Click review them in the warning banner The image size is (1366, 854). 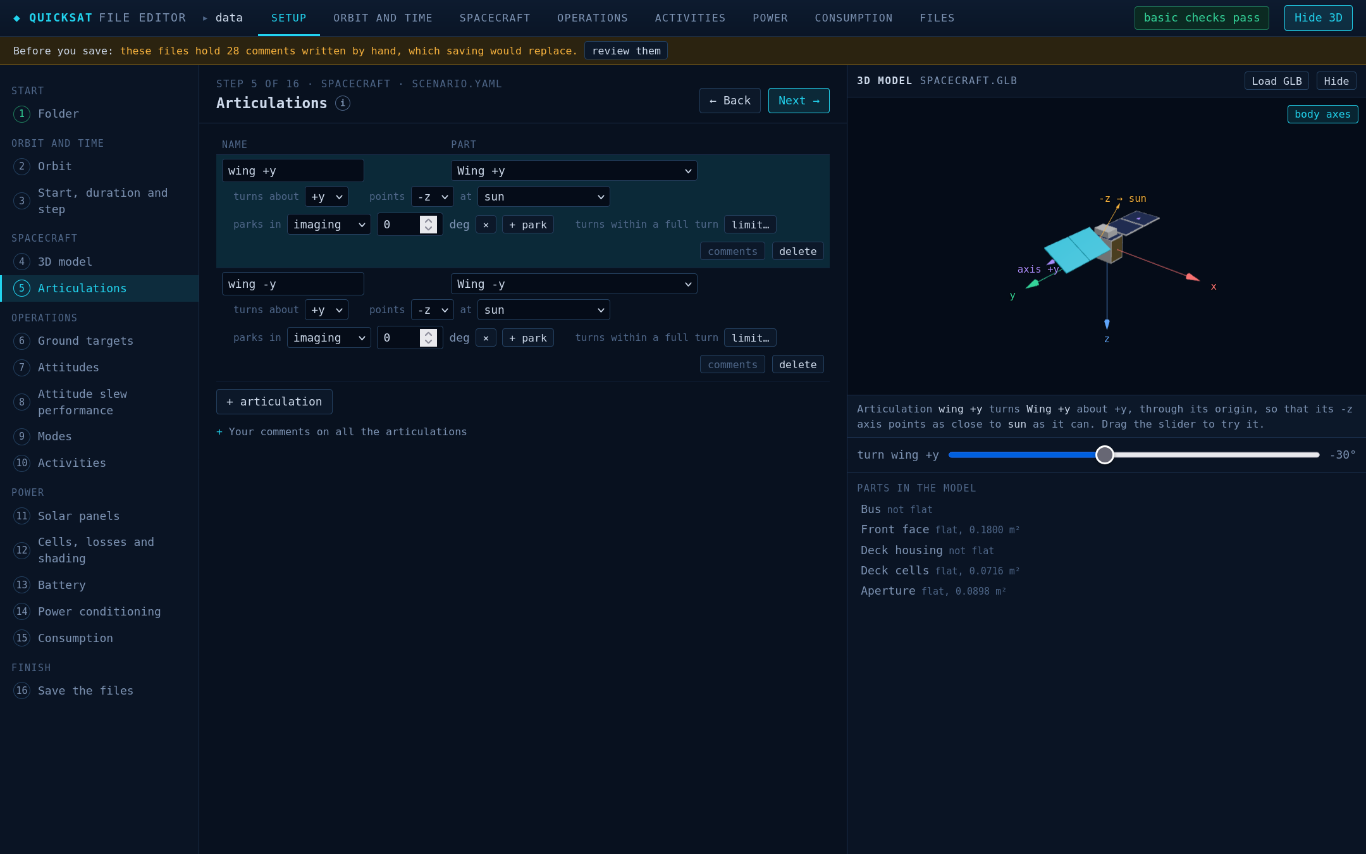pyautogui.click(x=625, y=51)
